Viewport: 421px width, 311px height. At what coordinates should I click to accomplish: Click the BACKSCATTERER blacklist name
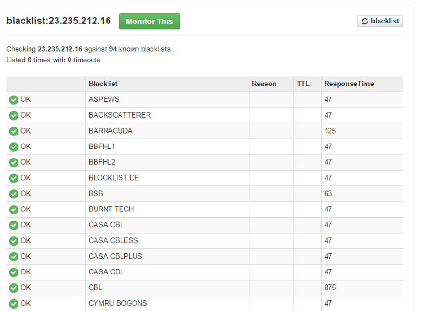120,115
